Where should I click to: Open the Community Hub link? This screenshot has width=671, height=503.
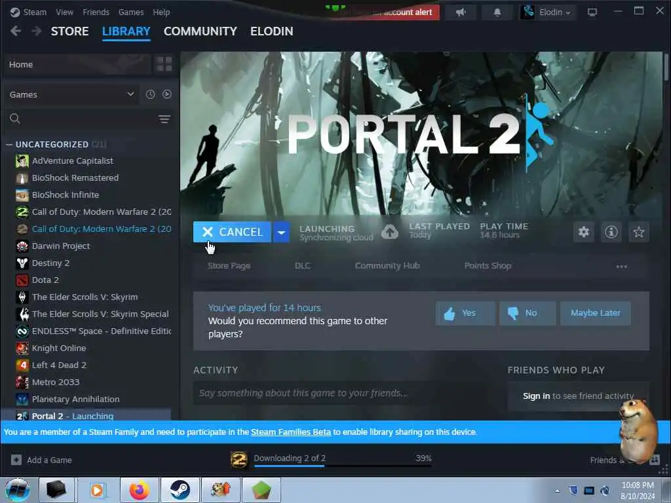pos(387,266)
